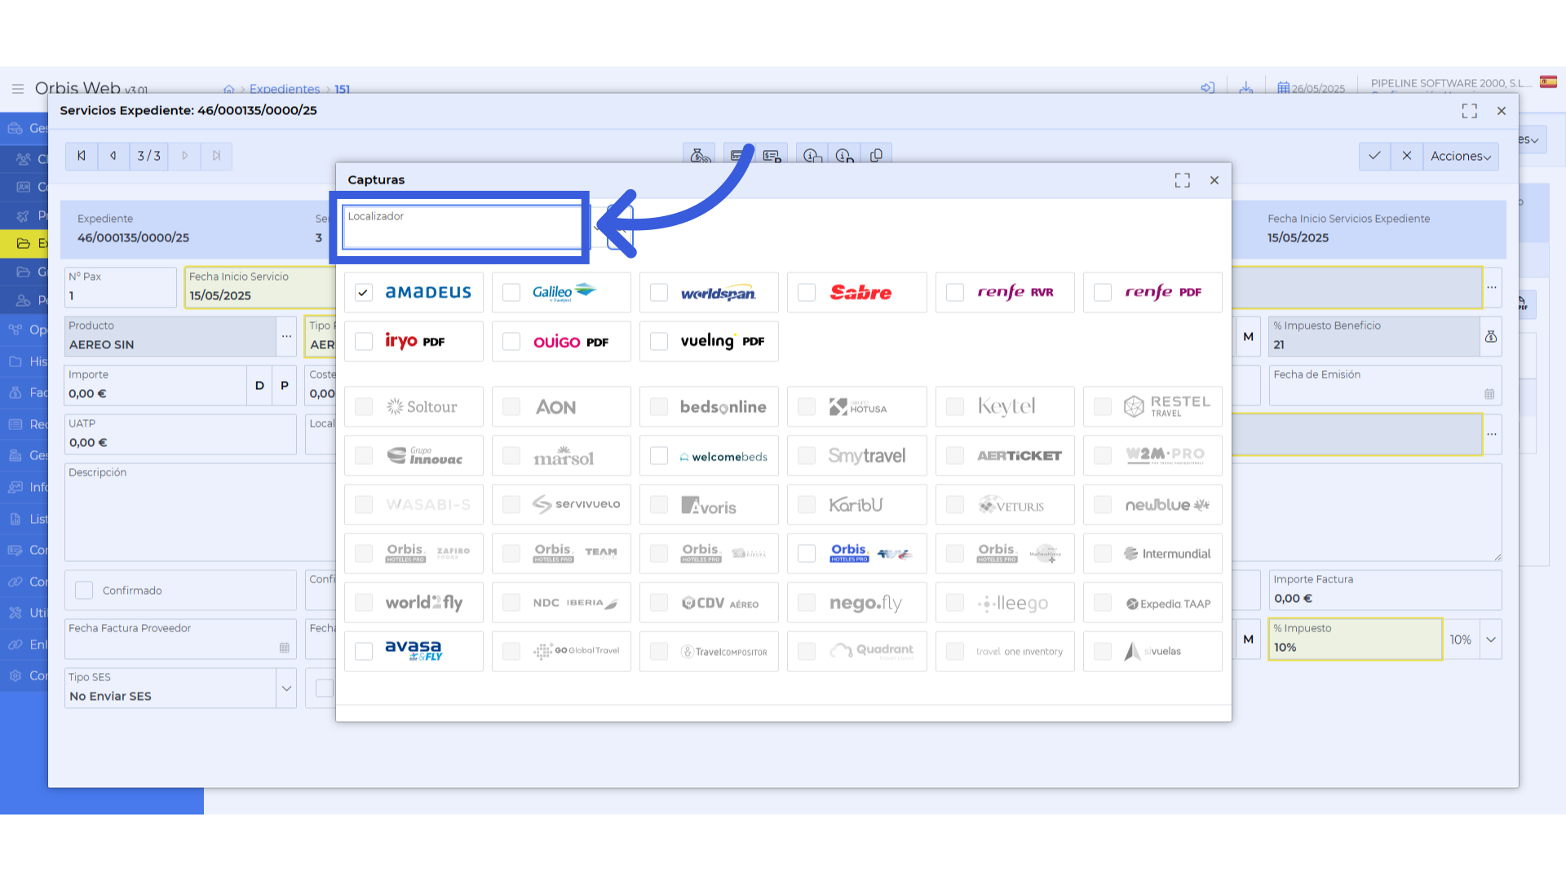The image size is (1566, 881).
Task: Confirm changes with the checkmark icon
Action: [1374, 156]
